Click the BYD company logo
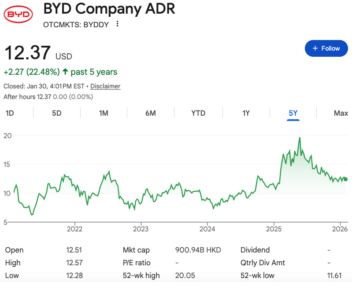The height and width of the screenshot is (282, 352). point(18,15)
